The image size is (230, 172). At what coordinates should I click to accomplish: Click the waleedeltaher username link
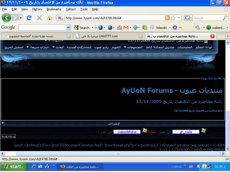(x=127, y=132)
